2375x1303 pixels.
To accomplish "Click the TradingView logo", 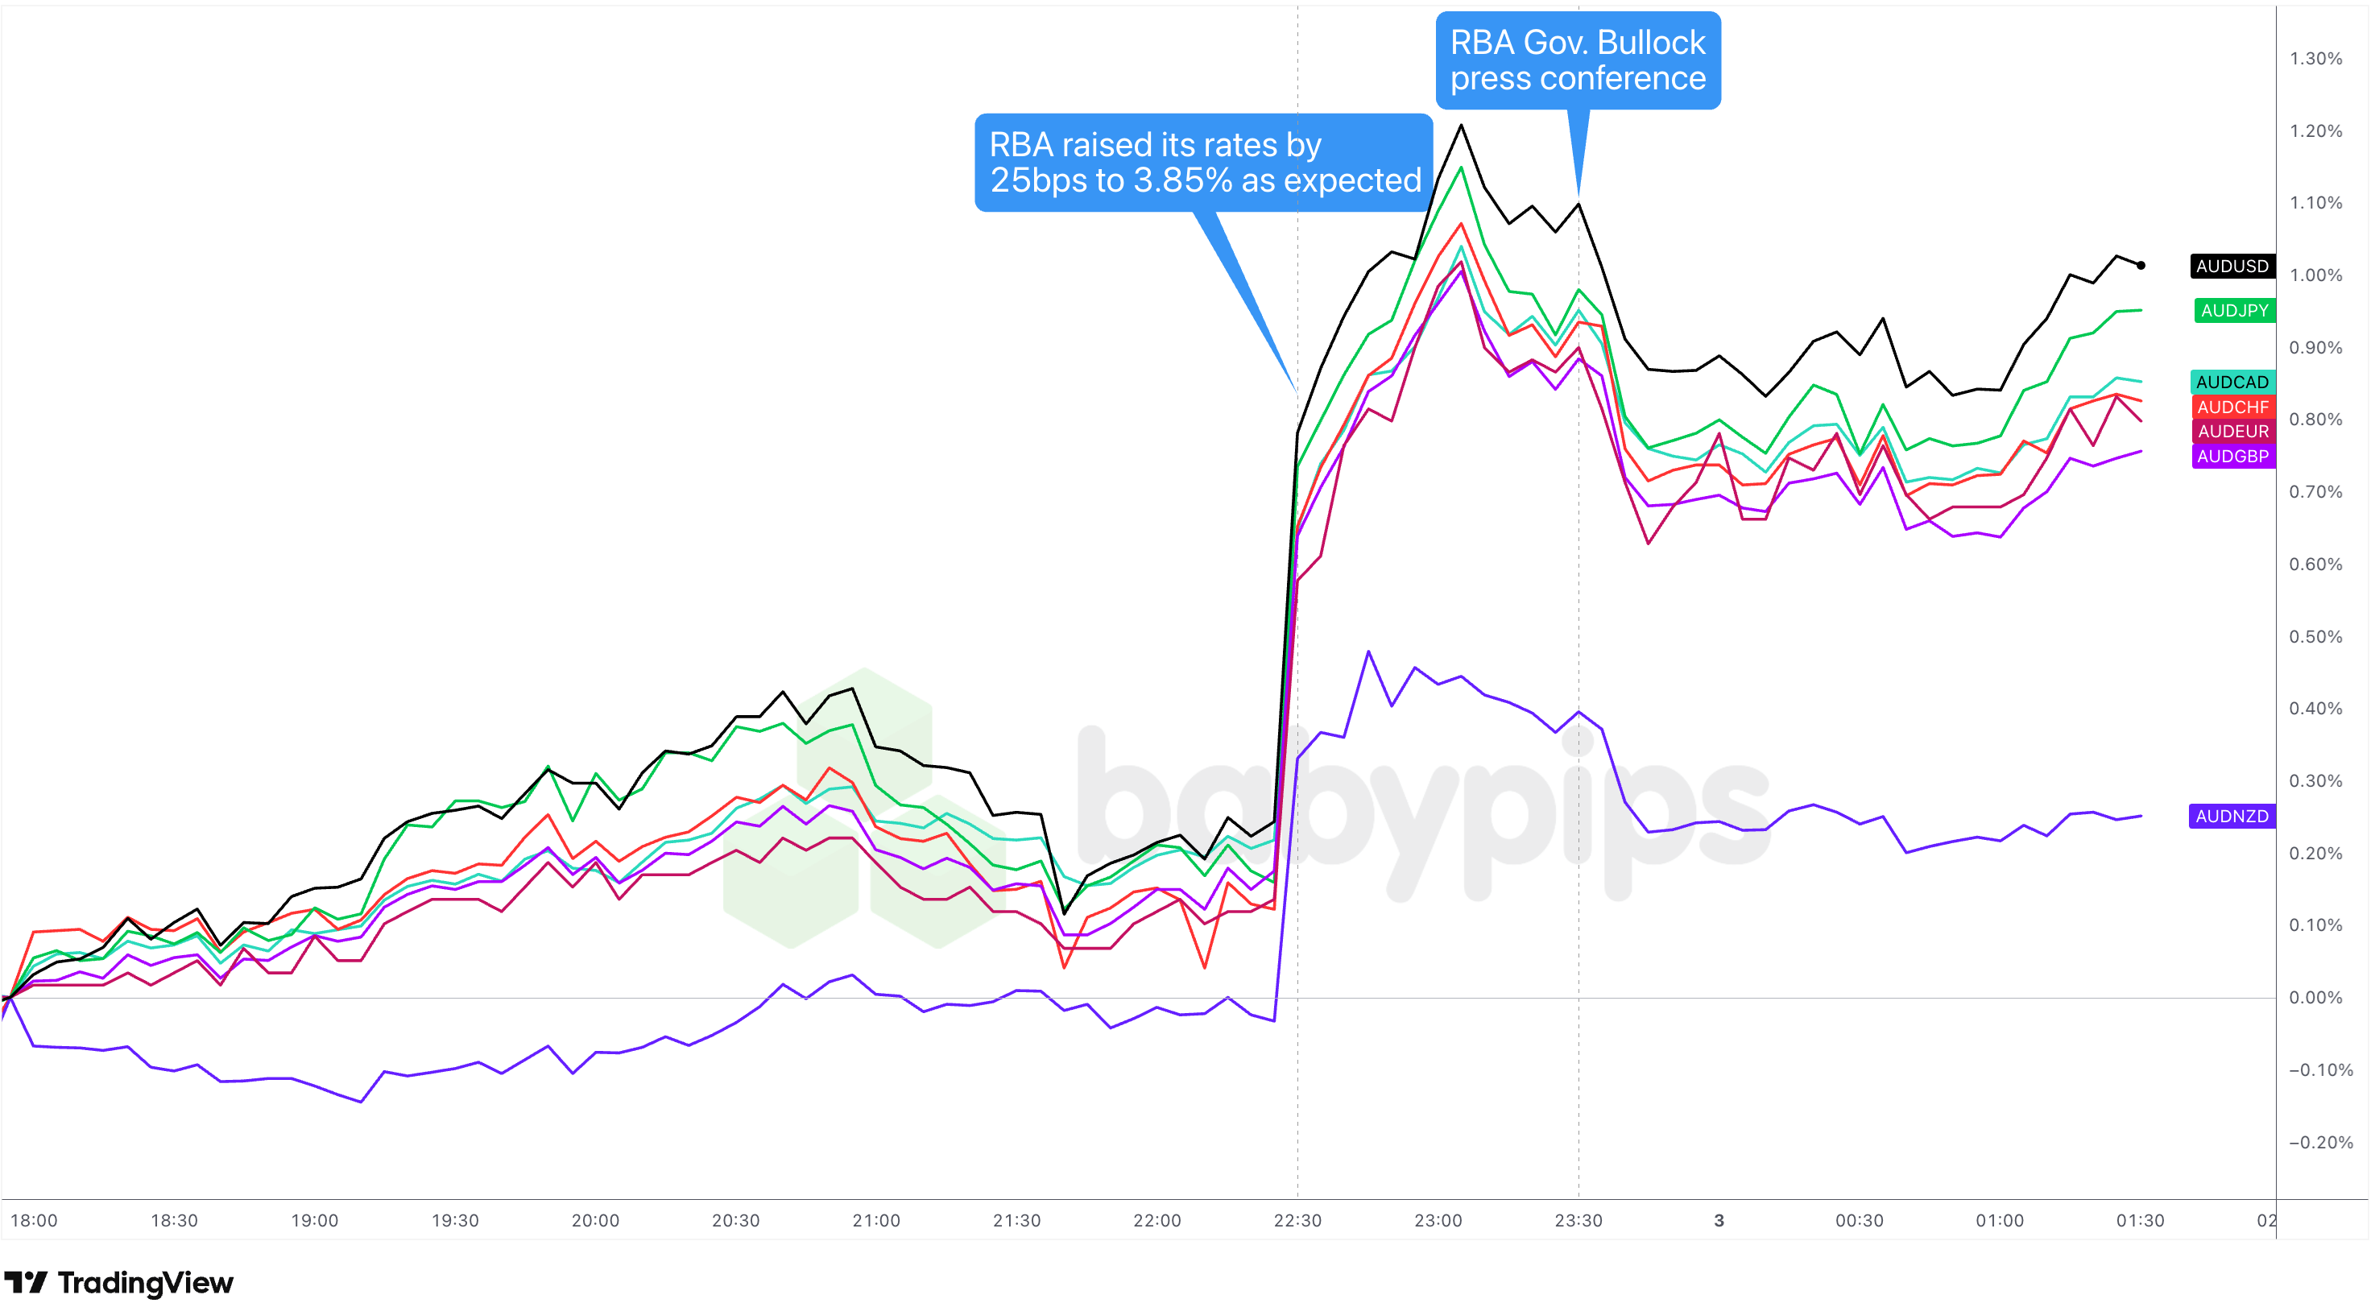I will 118,1283.
